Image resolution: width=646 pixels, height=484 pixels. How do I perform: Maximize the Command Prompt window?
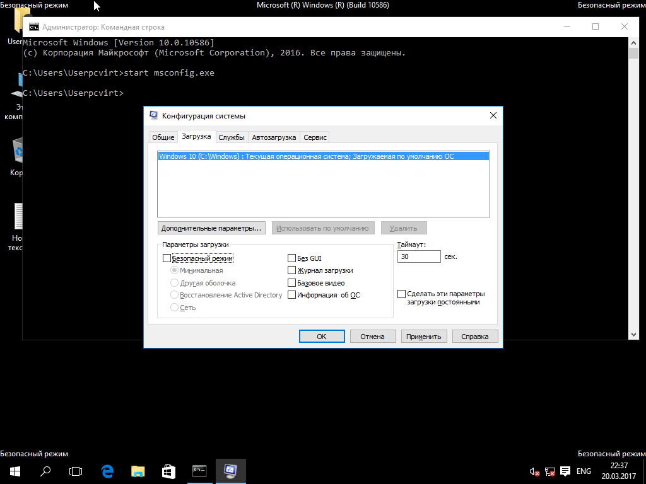point(596,26)
